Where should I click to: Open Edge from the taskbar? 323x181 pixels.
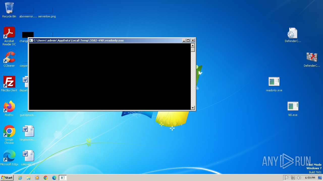[54, 178]
